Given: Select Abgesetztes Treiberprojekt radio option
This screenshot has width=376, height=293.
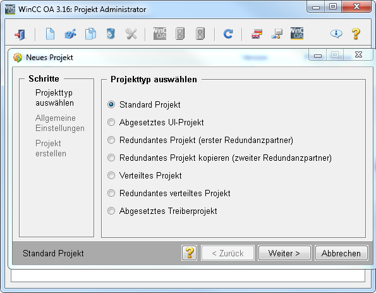Looking at the screenshot, I should point(111,211).
